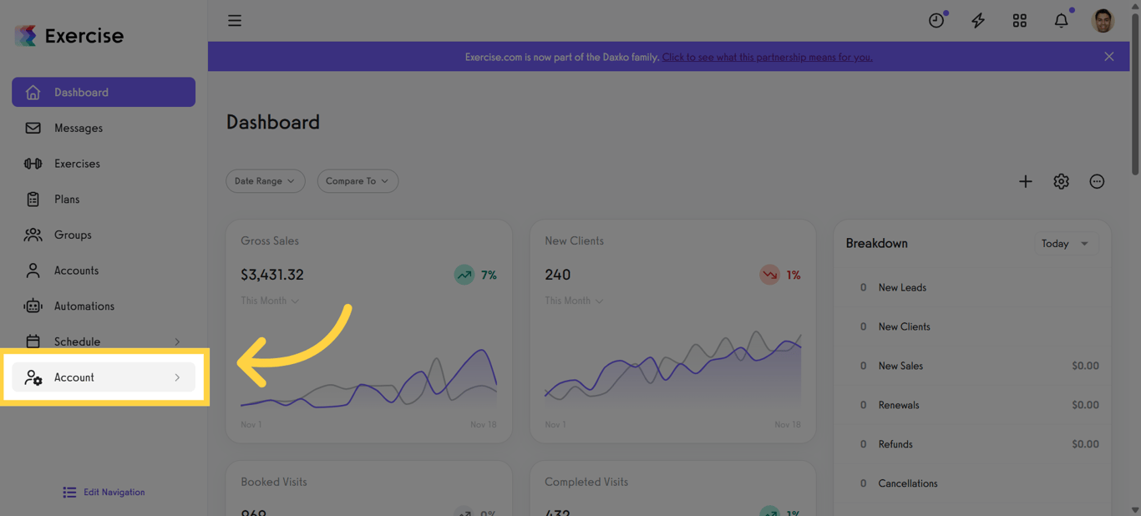The height and width of the screenshot is (516, 1141).
Task: Select Renewals breakdown row
Action: pyautogui.click(x=972, y=405)
